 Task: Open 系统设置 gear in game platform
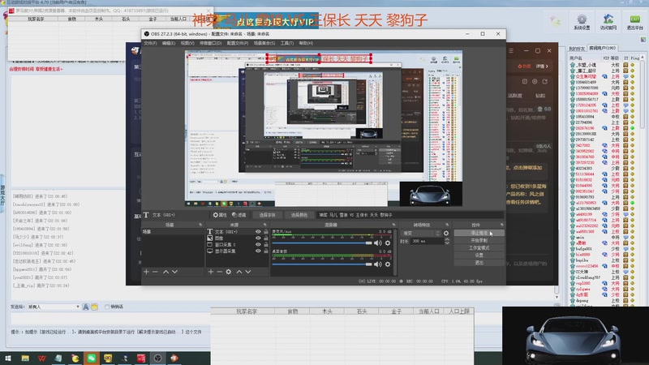(x=582, y=22)
